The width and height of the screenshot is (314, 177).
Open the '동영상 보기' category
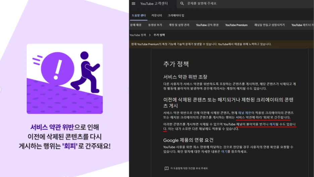pyautogui.click(x=155, y=25)
